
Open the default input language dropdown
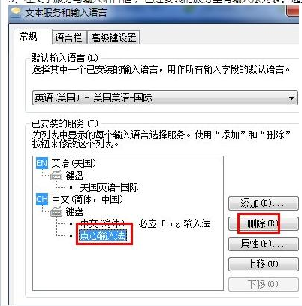point(165,98)
